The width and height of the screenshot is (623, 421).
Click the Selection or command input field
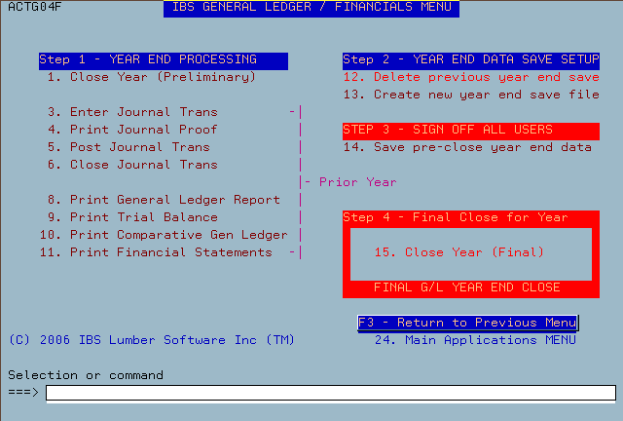click(331, 393)
